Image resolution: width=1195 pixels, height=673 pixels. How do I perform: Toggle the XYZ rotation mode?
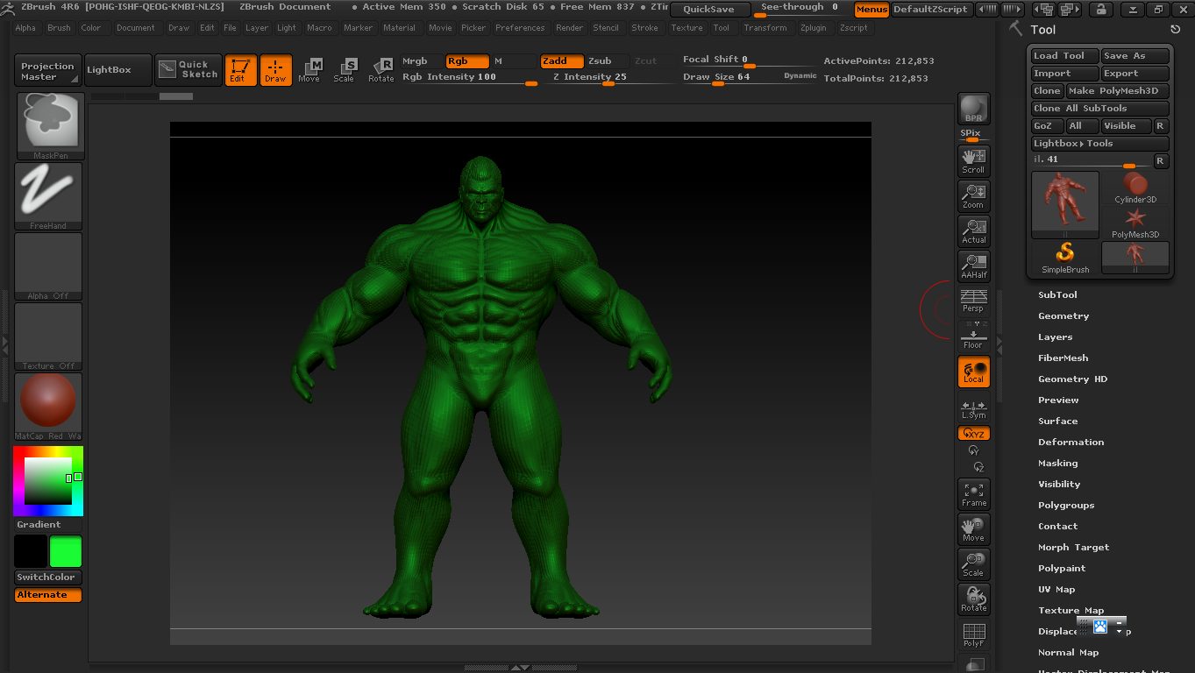pyautogui.click(x=974, y=434)
